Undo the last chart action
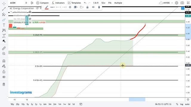 pyautogui.click(x=85, y=3)
